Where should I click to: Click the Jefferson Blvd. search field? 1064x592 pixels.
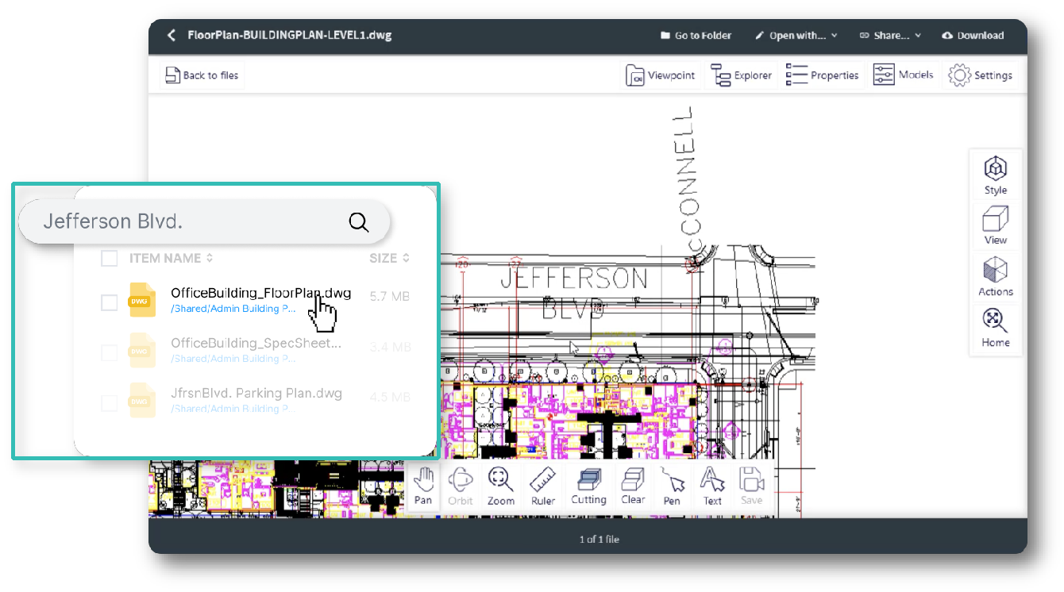tap(191, 221)
